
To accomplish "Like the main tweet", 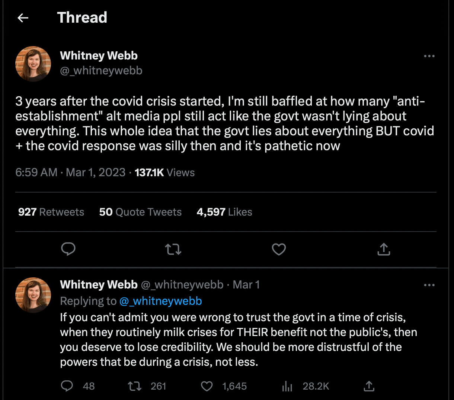I will click(x=279, y=249).
